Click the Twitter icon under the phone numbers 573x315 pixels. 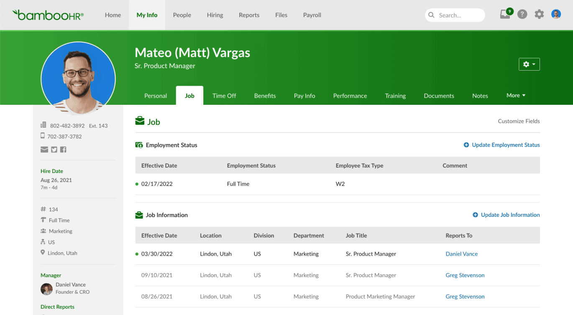(54, 149)
